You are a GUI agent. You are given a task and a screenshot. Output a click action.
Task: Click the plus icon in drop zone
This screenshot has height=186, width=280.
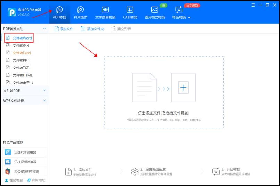(183, 87)
